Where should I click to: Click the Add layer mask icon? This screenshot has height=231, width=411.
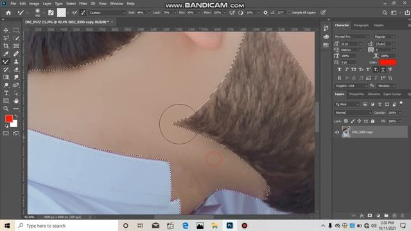click(x=370, y=216)
